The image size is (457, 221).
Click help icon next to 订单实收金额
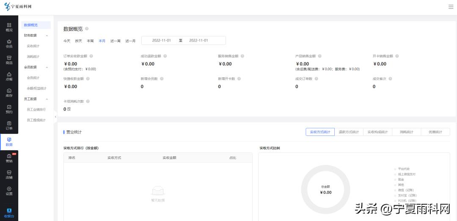[x=91, y=56]
